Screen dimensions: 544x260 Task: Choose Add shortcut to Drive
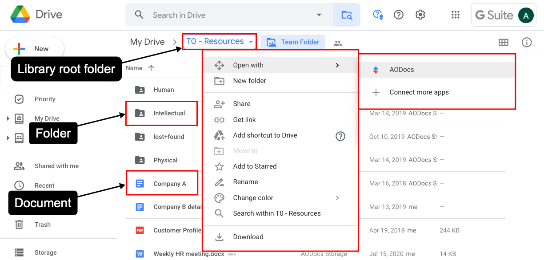(280, 135)
